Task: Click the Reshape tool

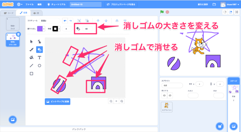Action: point(39,41)
